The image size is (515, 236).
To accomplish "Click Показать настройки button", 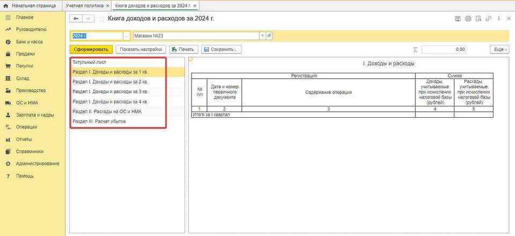I will point(141,49).
